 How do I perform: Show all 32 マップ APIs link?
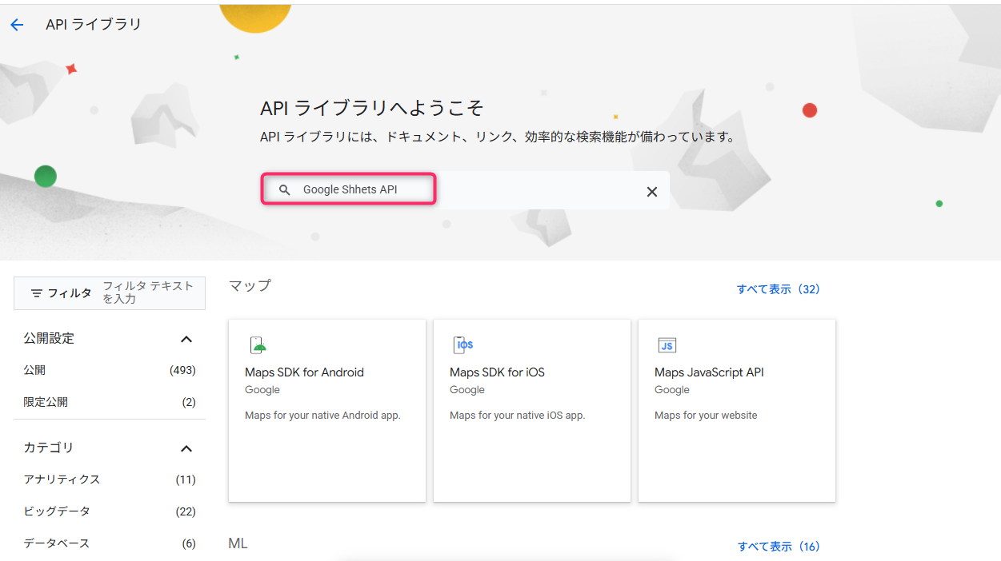tap(778, 289)
